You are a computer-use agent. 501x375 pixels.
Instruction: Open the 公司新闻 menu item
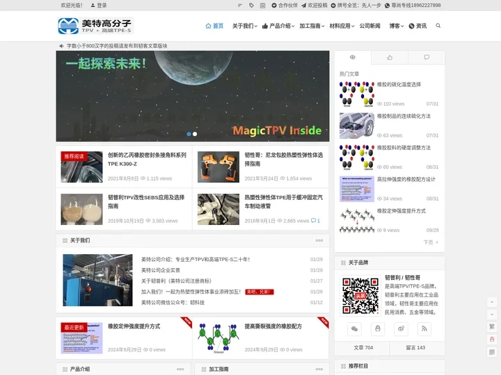(369, 26)
